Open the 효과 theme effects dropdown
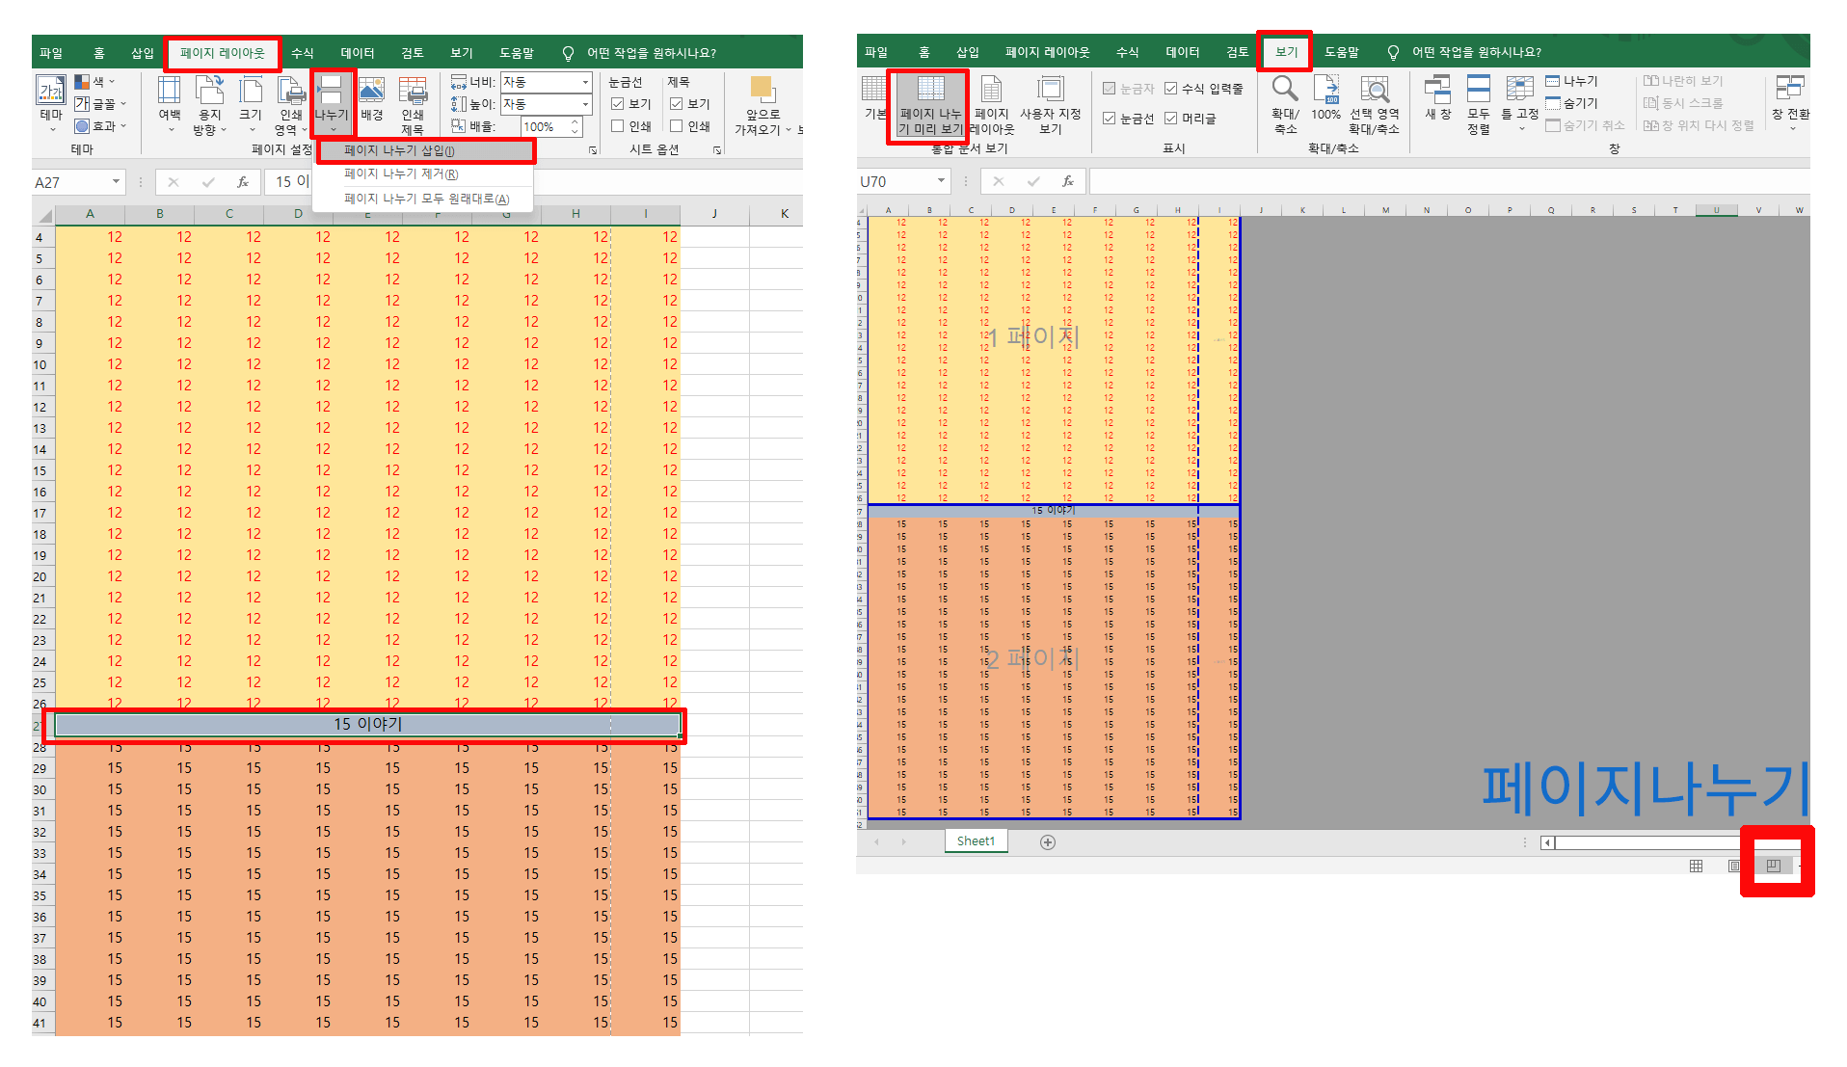This screenshot has height=1067, width=1847. pos(100,126)
